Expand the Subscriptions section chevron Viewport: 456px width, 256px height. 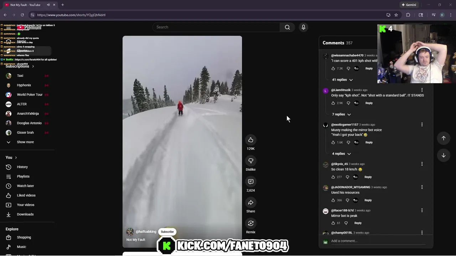pyautogui.click(x=33, y=66)
